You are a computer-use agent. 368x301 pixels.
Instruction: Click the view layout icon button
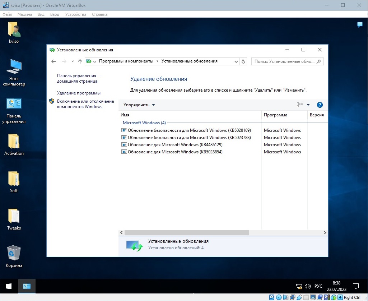coord(300,105)
